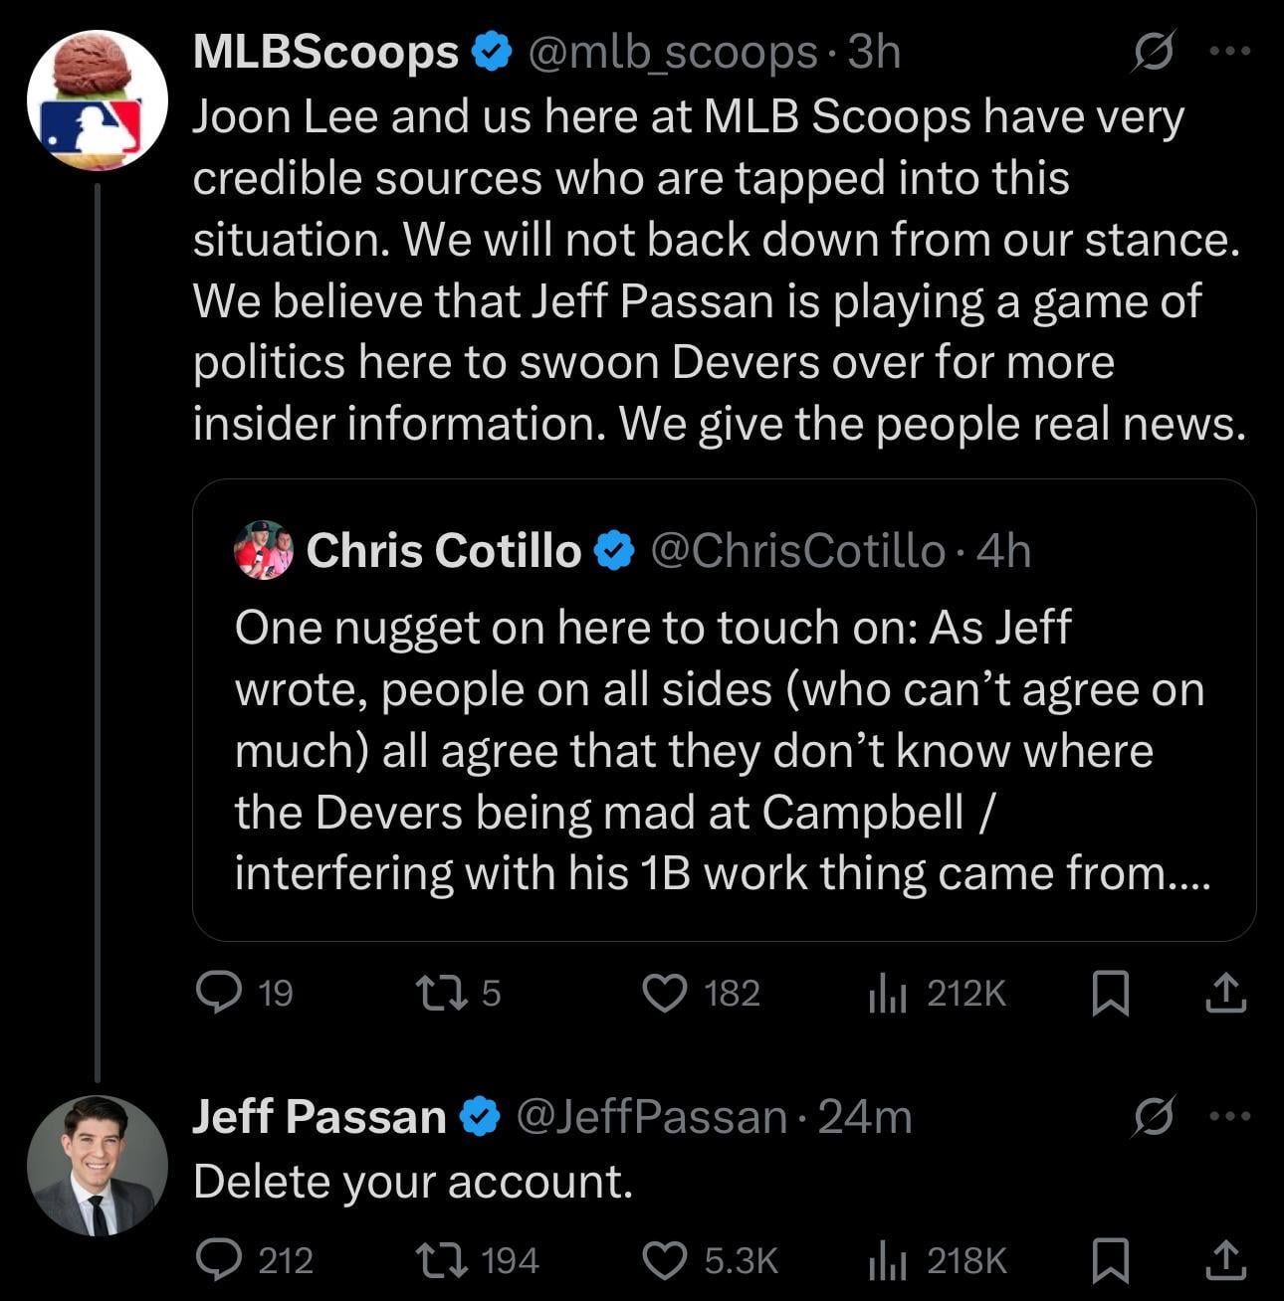Open Grok icon on MLBScoops tweet
The image size is (1284, 1301).
pos(1155,52)
